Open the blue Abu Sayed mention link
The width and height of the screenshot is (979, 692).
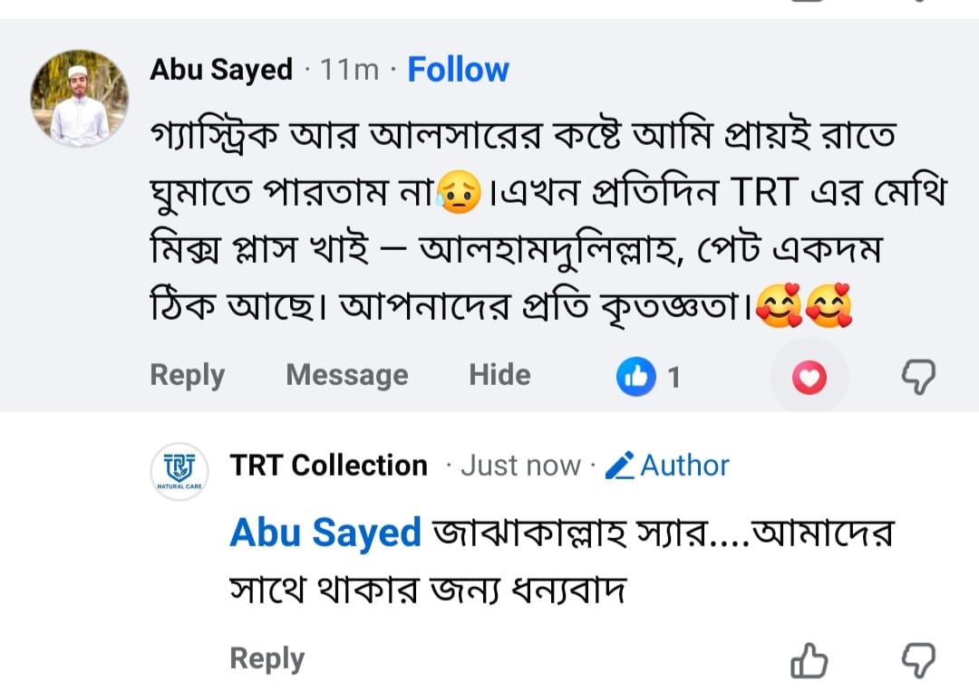[x=325, y=533]
